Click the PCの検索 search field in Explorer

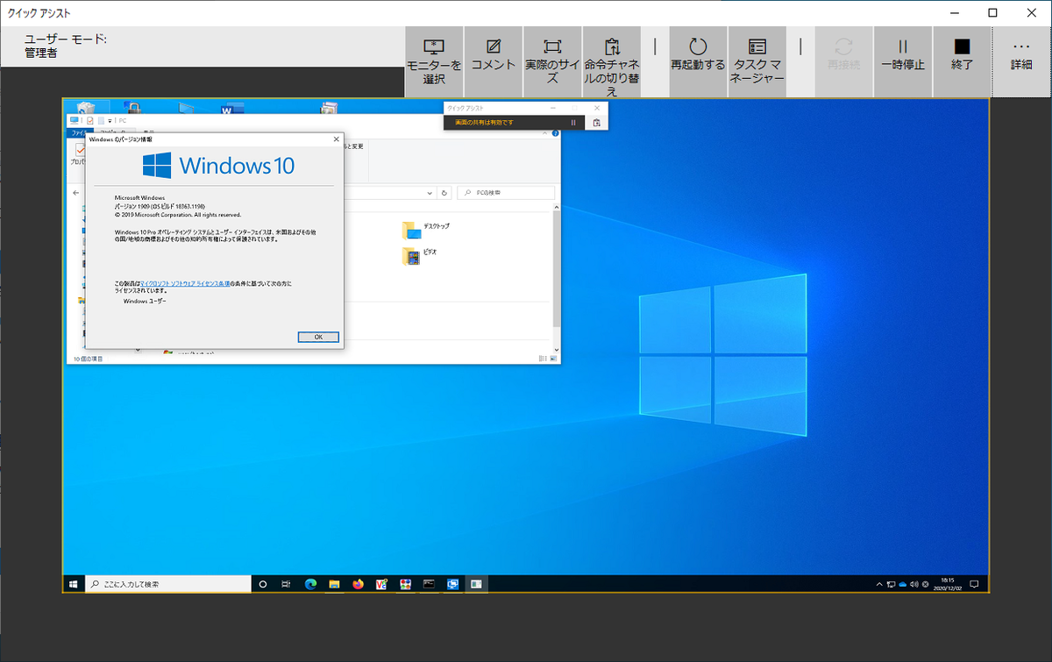click(507, 193)
